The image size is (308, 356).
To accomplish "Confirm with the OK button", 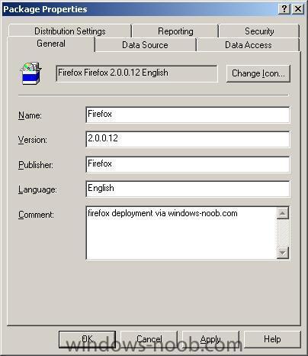I will pos(87,339).
